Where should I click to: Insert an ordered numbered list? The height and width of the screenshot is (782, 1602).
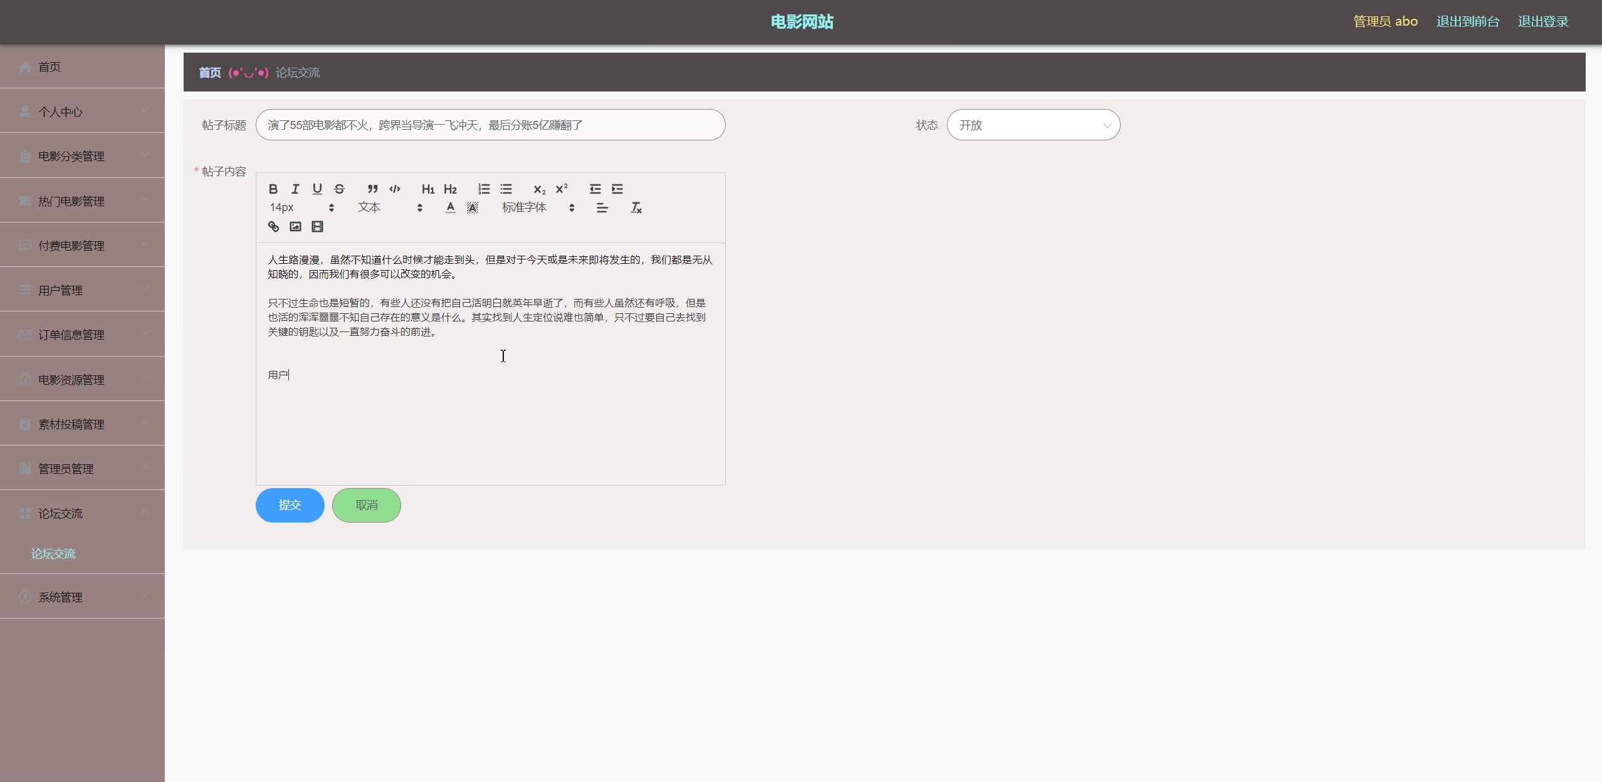click(484, 189)
